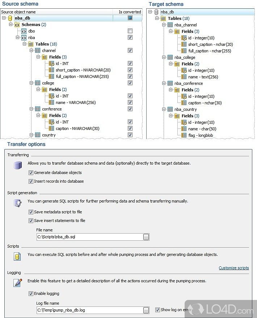This screenshot has width=257, height=318.
Task: Click the Scripts SQL document icon
Action: pyautogui.click(x=17, y=256)
